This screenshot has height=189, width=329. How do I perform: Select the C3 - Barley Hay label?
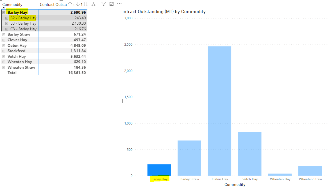(x=23, y=29)
